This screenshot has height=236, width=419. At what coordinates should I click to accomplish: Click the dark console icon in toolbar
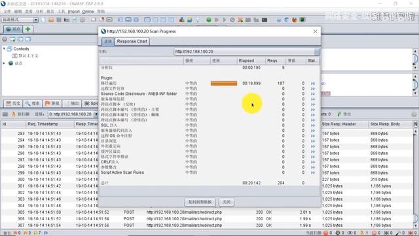(264, 20)
